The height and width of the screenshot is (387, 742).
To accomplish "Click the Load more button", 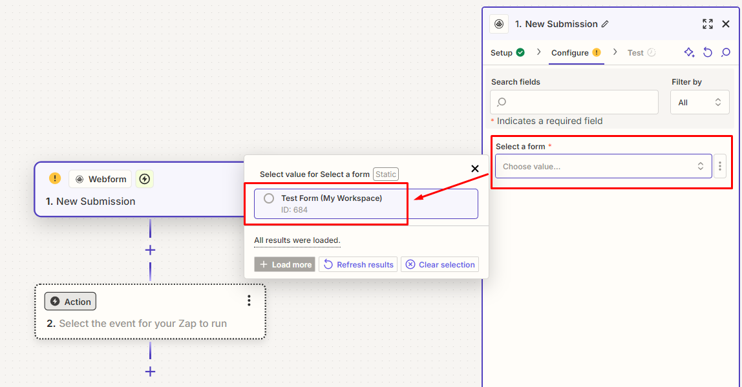I will click(x=285, y=264).
